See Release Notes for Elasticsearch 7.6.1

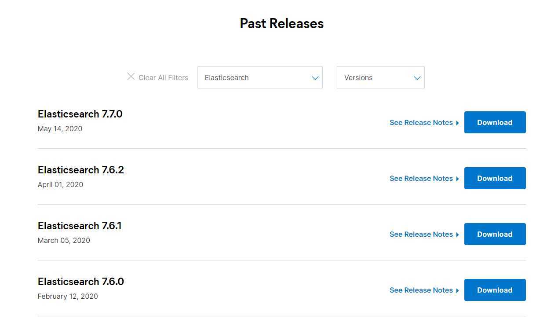coord(421,234)
